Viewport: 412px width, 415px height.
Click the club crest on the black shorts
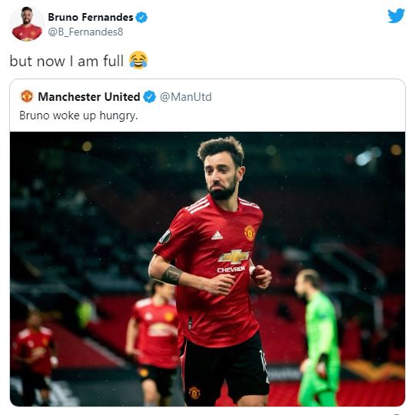tap(194, 393)
